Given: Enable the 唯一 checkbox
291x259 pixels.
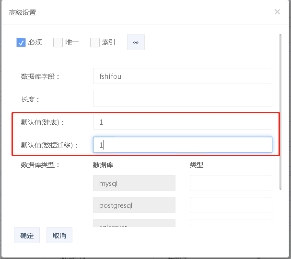Looking at the screenshot, I should (58, 43).
